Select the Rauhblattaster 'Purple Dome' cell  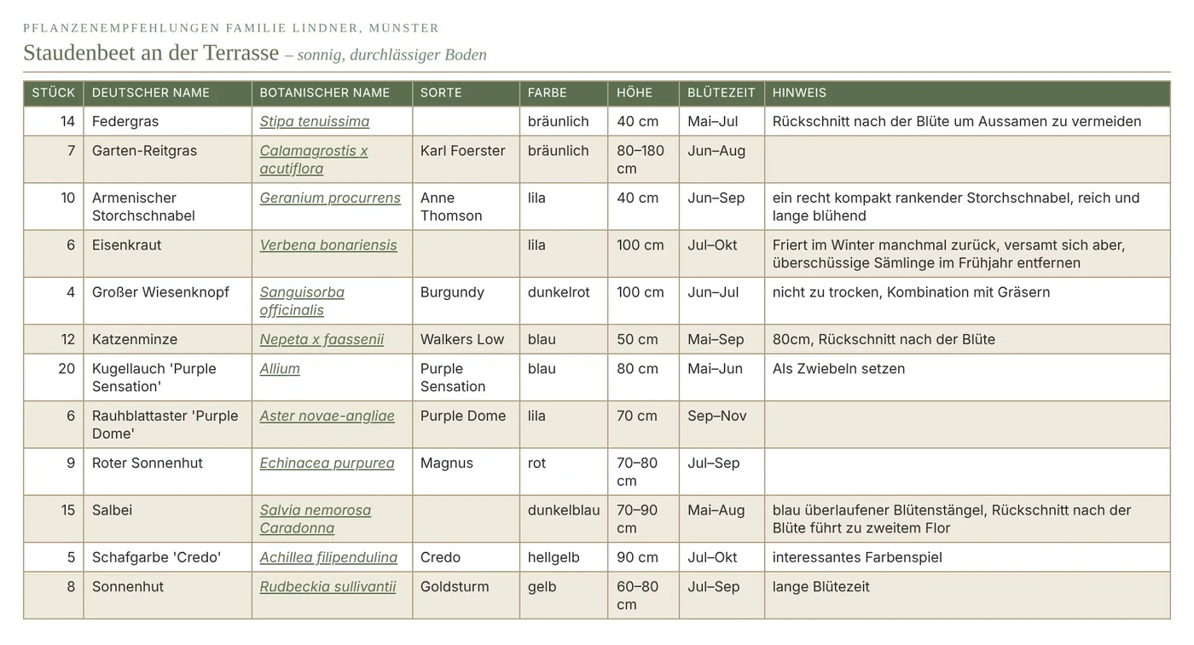click(168, 424)
